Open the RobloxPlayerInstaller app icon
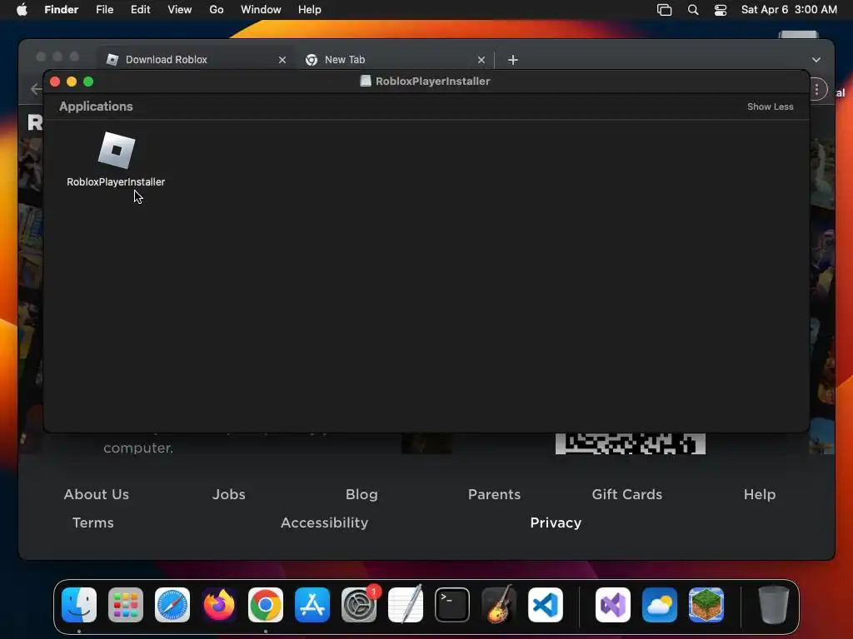 117,150
